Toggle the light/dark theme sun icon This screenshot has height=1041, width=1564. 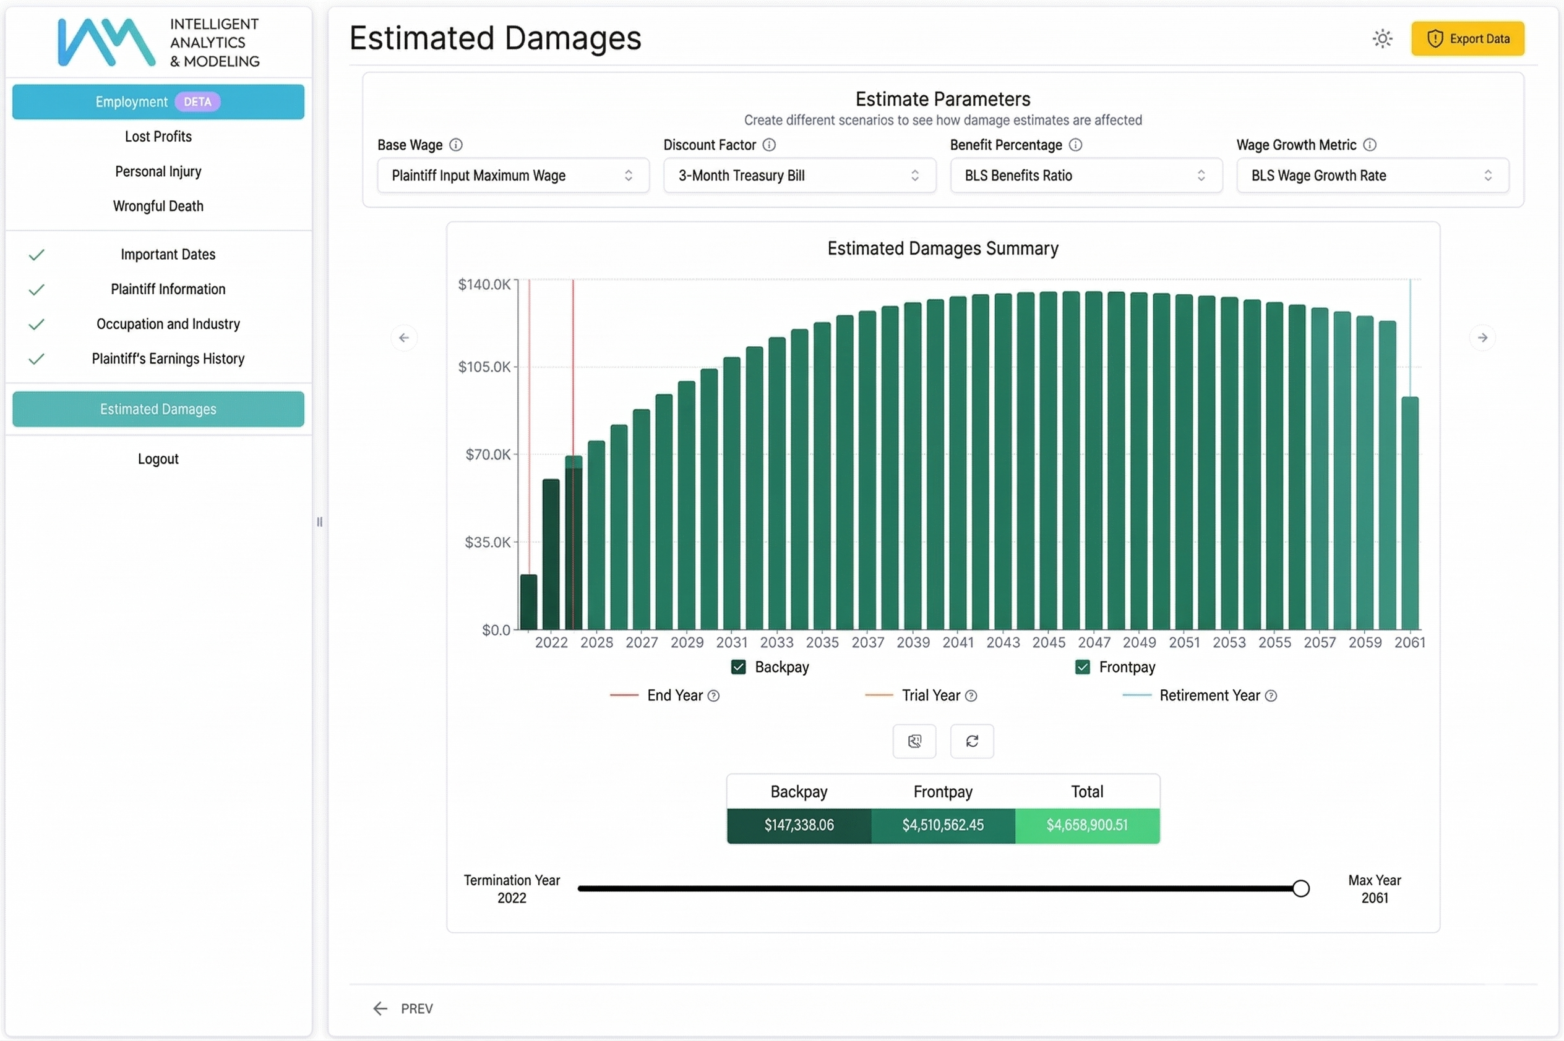point(1382,38)
